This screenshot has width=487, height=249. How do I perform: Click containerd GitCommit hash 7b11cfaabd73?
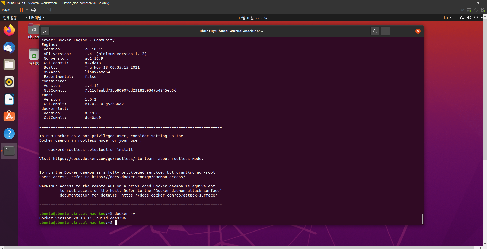point(131,90)
